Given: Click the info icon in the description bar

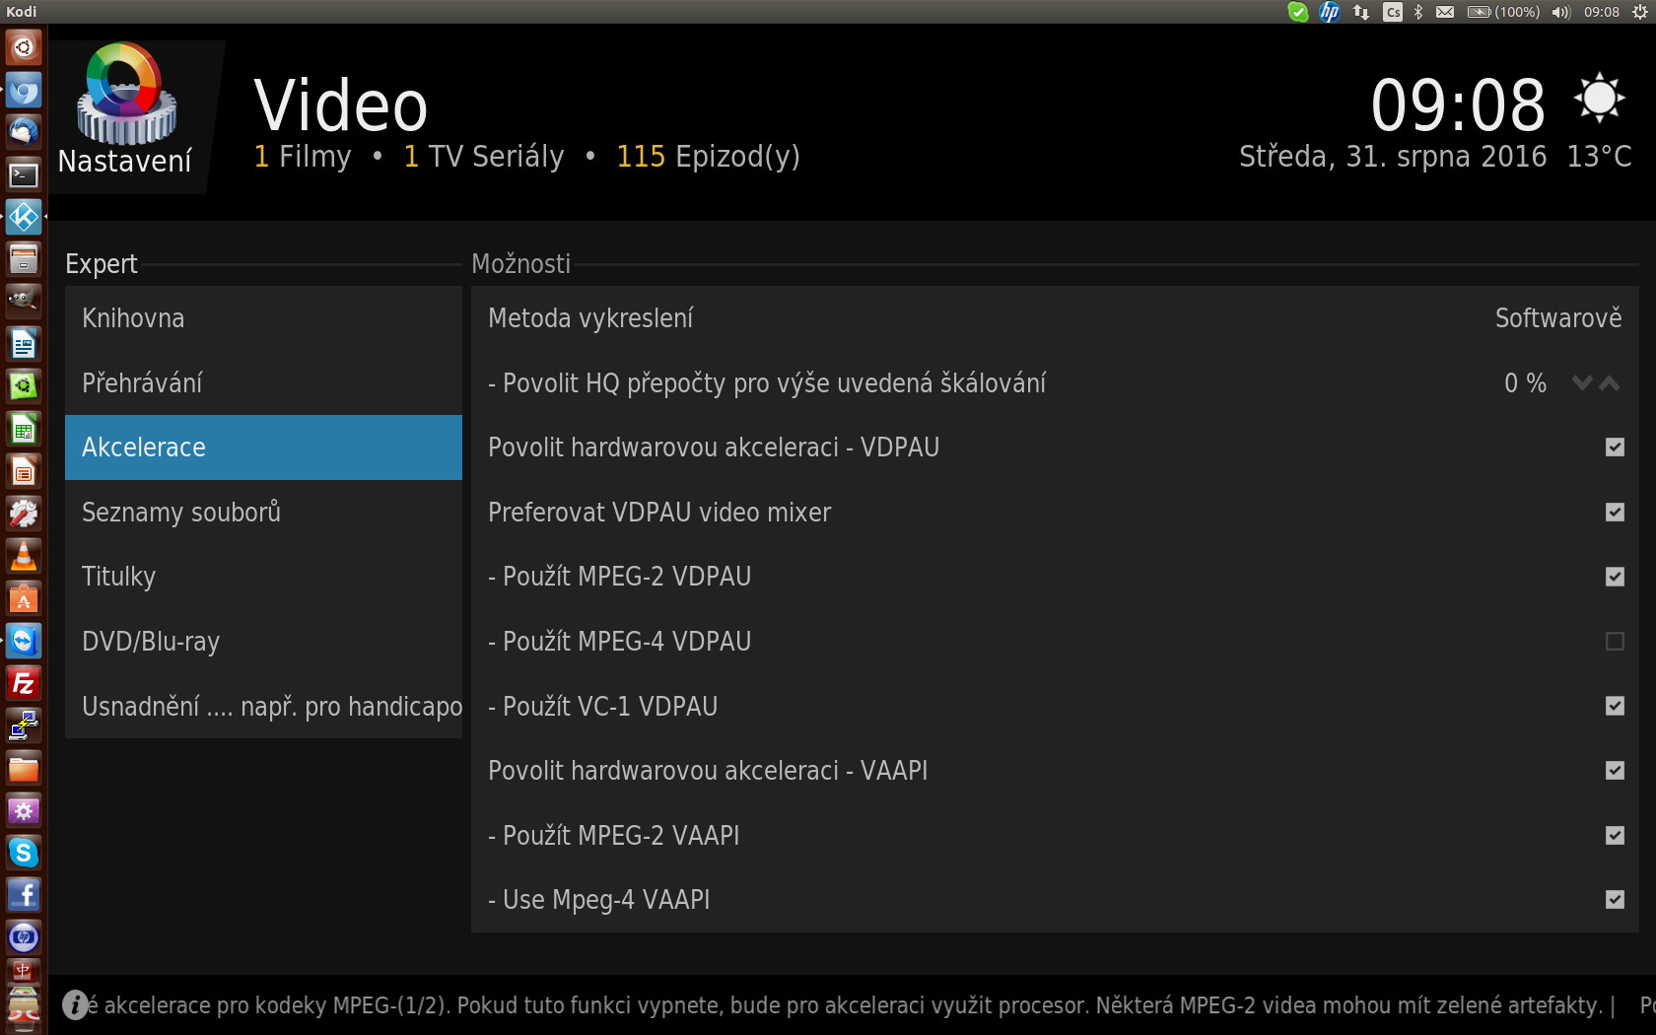Looking at the screenshot, I should (75, 1004).
